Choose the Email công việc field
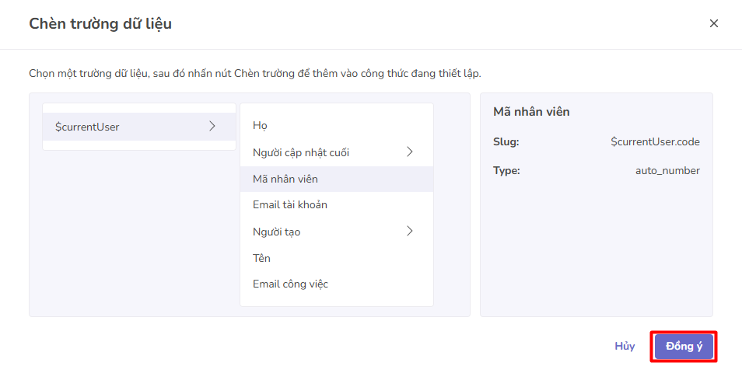Screen dimensions: 742x373 point(290,284)
